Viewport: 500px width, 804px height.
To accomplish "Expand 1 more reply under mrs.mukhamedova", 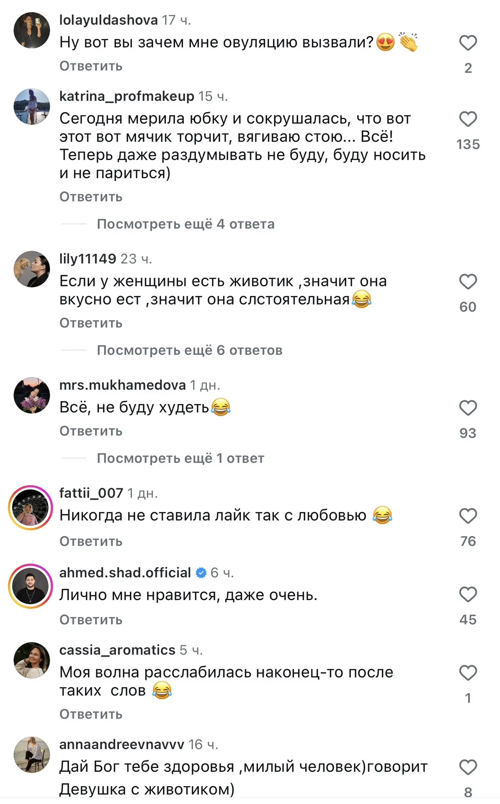I will point(180,458).
